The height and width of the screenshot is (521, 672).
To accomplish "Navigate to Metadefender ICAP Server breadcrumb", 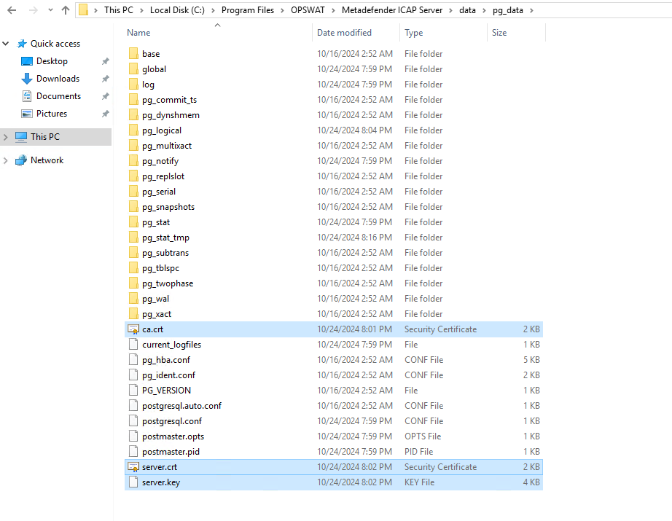I will [x=392, y=10].
